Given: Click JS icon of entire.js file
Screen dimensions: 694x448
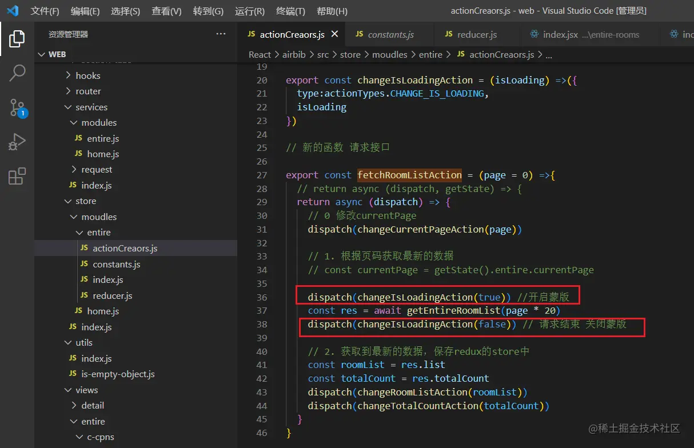Looking at the screenshot, I should click(78, 138).
